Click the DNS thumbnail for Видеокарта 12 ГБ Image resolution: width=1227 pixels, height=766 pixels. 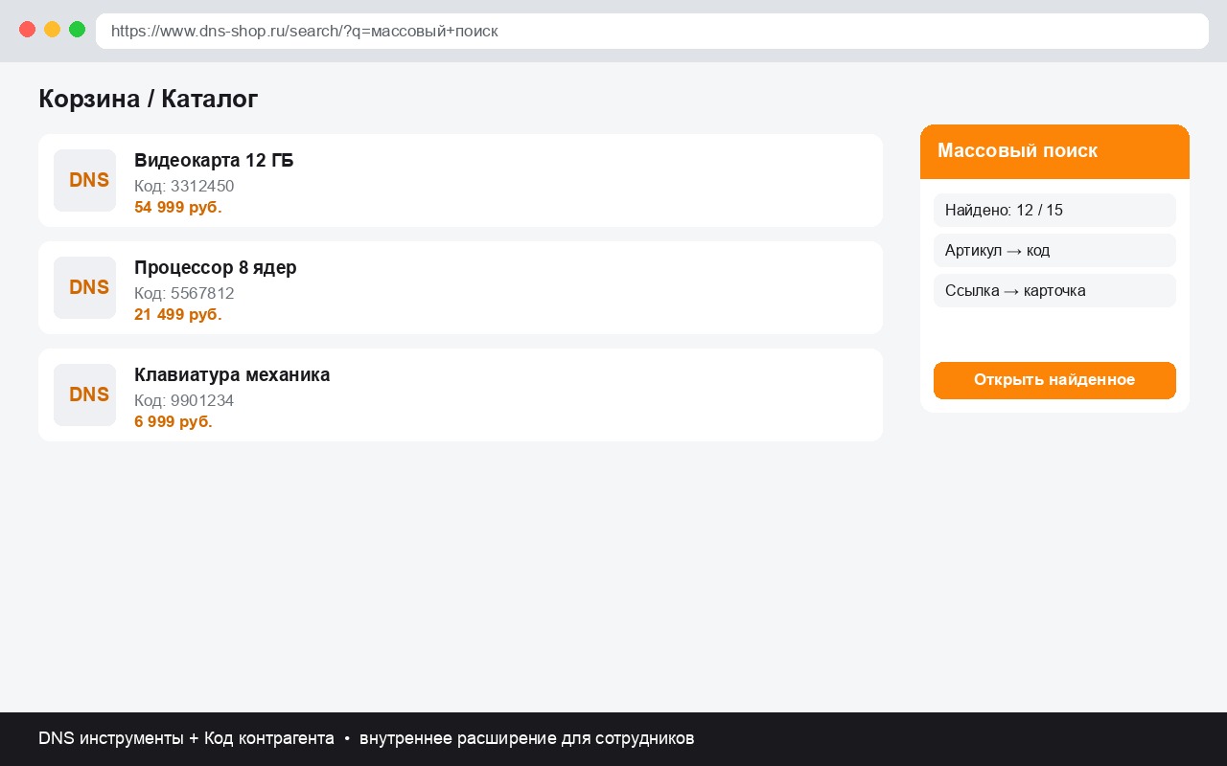pos(84,180)
